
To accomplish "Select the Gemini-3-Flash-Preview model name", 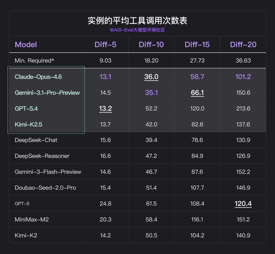I will pyautogui.click(x=48, y=172).
